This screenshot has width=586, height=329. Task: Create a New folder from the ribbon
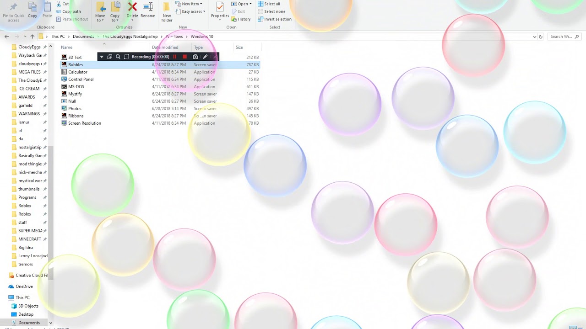point(167,12)
